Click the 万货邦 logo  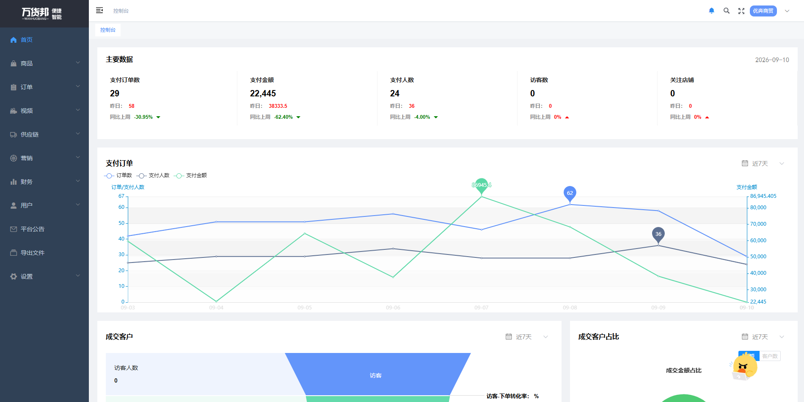(x=42, y=14)
